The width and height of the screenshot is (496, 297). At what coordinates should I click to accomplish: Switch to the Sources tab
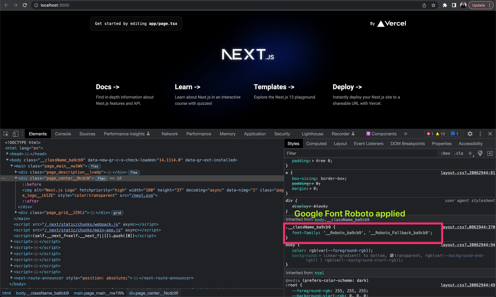(x=87, y=134)
